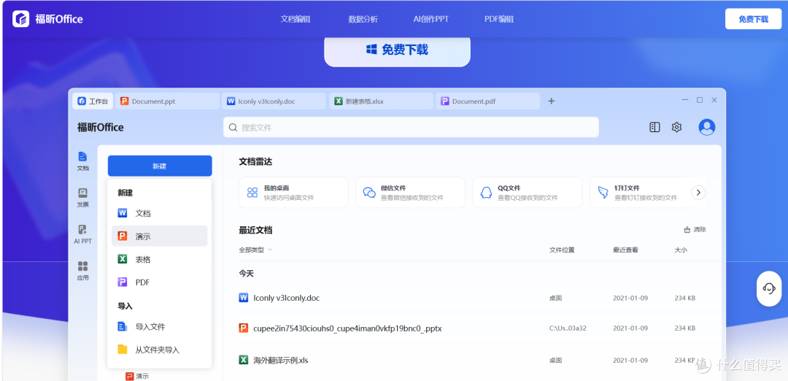Click the 大小 column header

[x=681, y=250]
